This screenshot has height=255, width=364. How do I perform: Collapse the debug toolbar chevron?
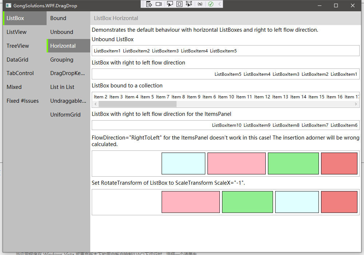point(219,4)
